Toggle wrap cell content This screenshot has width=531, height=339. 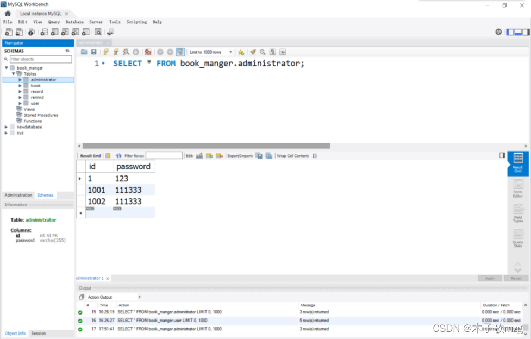[315, 156]
